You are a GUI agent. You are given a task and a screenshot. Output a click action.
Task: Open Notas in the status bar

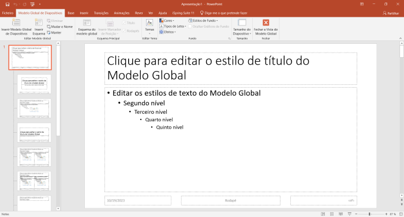[x=5, y=214]
